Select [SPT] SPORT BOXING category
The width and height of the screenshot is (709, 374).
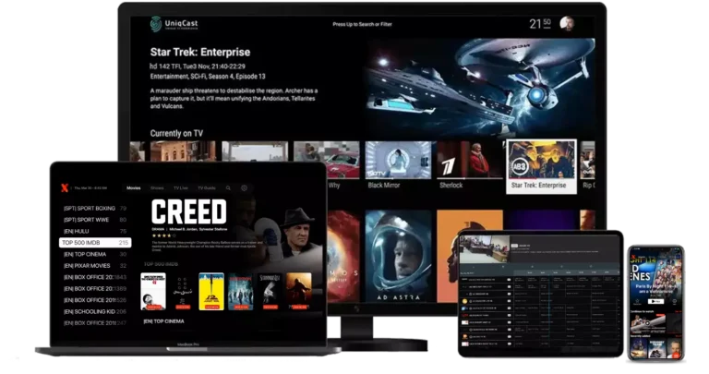[95, 209]
